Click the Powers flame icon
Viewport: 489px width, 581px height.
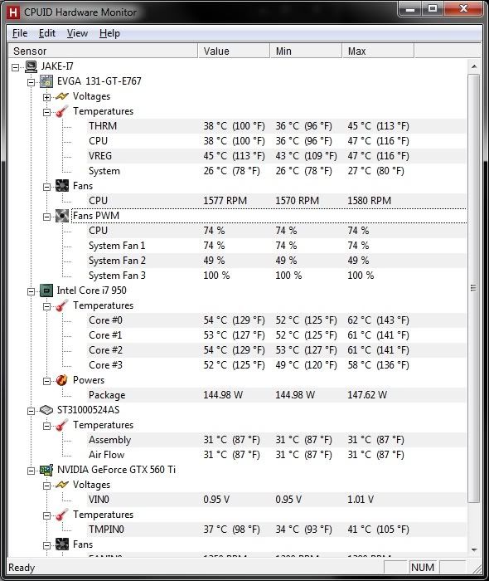(x=62, y=380)
